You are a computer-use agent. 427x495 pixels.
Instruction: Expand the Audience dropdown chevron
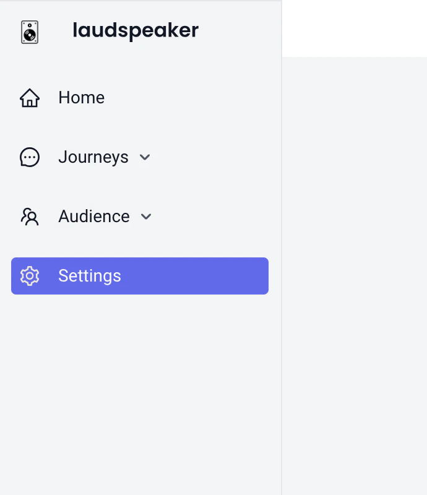coord(146,217)
